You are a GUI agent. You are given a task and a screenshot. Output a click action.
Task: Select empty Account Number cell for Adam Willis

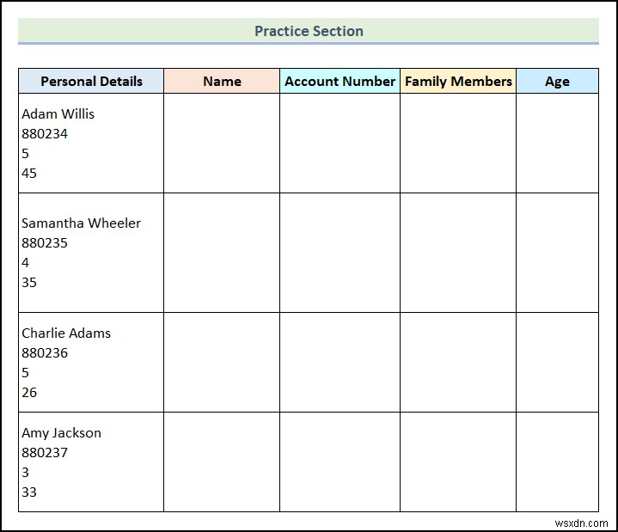[x=340, y=143]
